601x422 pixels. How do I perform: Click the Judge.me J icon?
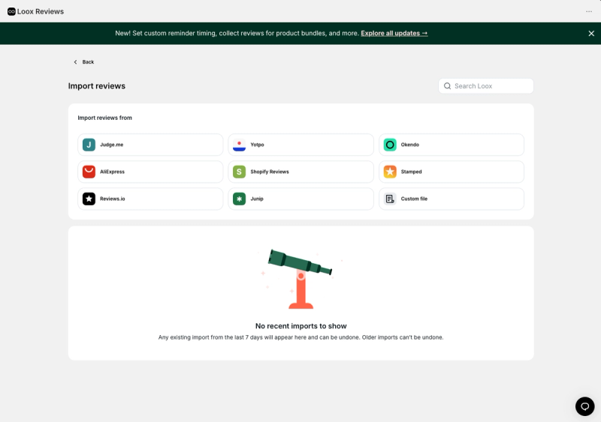point(89,145)
